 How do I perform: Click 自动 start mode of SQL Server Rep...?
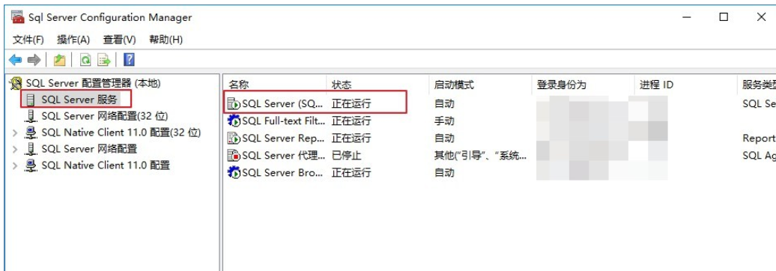(x=444, y=138)
